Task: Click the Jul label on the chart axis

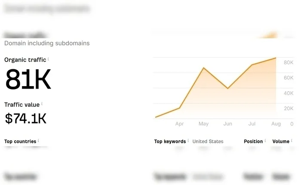Action: [x=252, y=124]
